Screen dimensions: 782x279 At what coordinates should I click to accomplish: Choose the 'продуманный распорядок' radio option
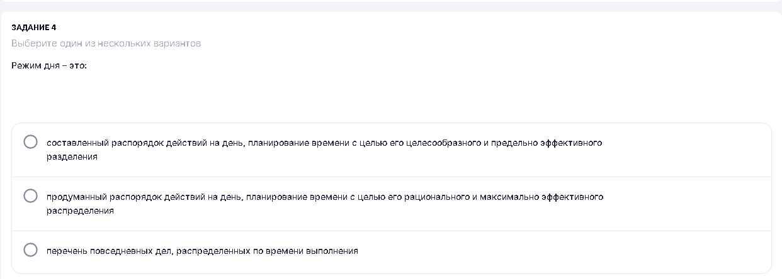(30, 196)
